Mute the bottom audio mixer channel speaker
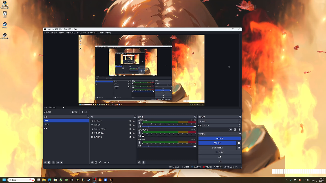Image resolution: width=326 pixels, height=183 pixels. click(140, 146)
